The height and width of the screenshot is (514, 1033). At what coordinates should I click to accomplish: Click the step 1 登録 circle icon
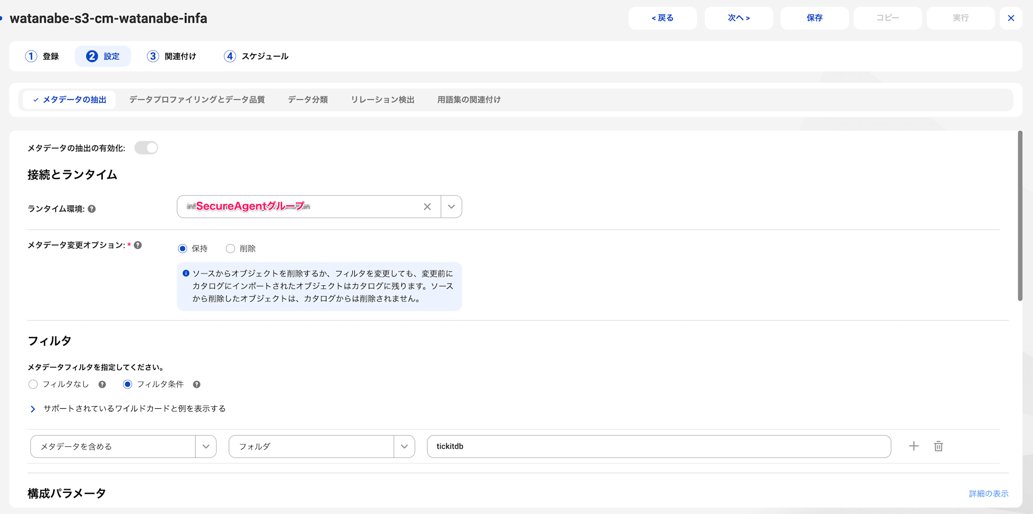point(31,56)
